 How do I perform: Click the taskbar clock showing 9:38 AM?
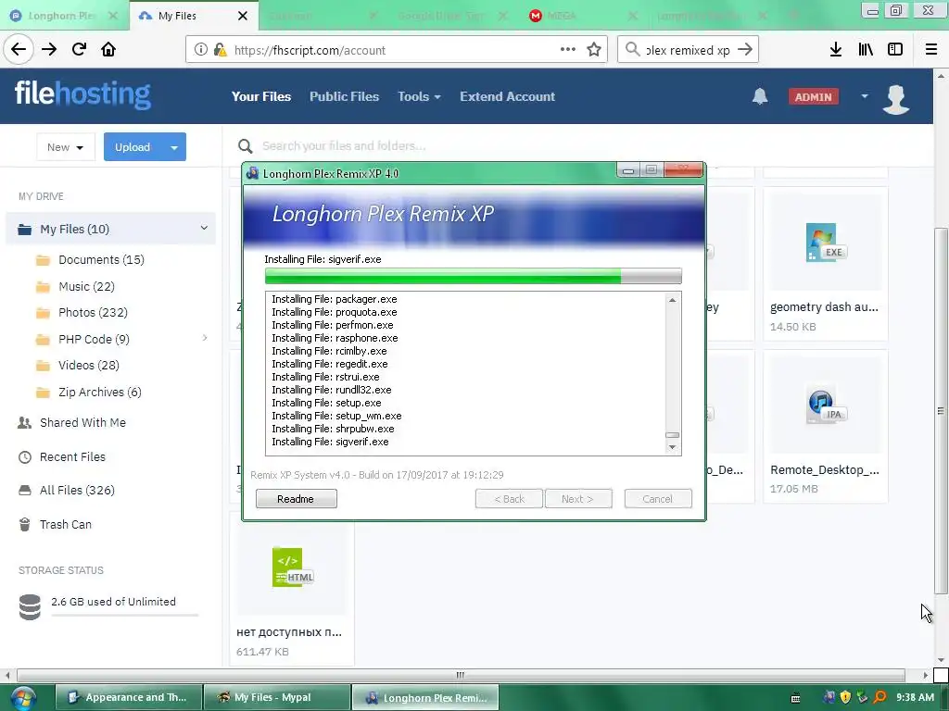915,698
